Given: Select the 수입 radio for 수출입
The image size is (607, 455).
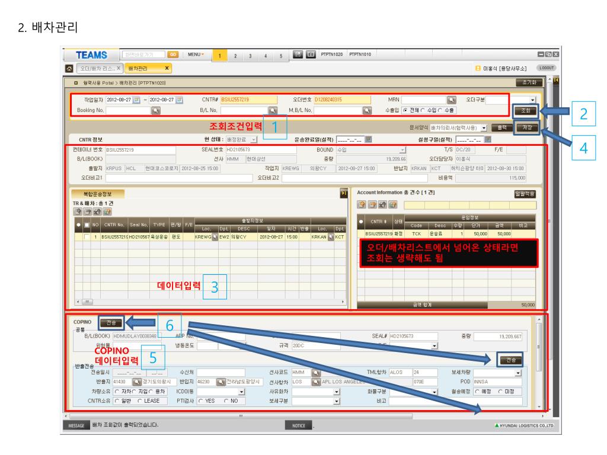Looking at the screenshot, I should click(423, 110).
